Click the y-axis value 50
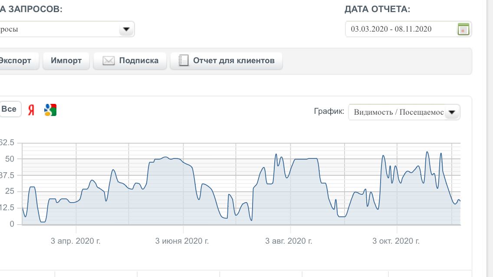This screenshot has width=493, height=277. click(x=10, y=159)
